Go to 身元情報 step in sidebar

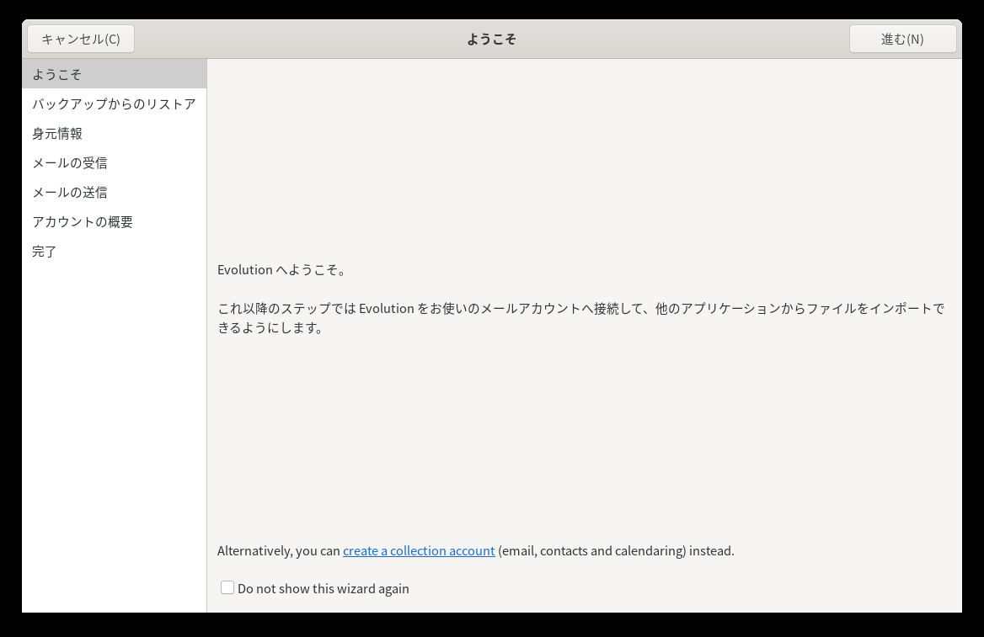pyautogui.click(x=115, y=133)
